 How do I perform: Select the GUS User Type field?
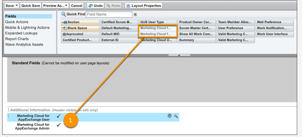(158, 22)
